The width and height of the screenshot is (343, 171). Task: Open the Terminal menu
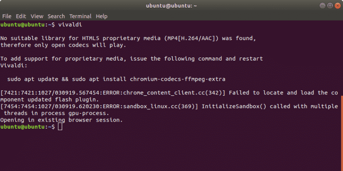pos(80,16)
